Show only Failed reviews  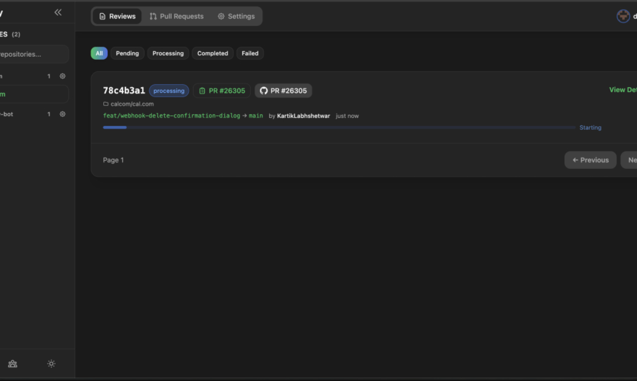tap(250, 53)
